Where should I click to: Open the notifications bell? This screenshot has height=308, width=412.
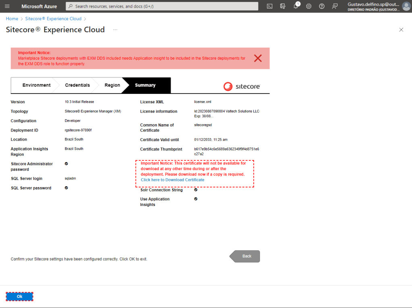click(296, 6)
